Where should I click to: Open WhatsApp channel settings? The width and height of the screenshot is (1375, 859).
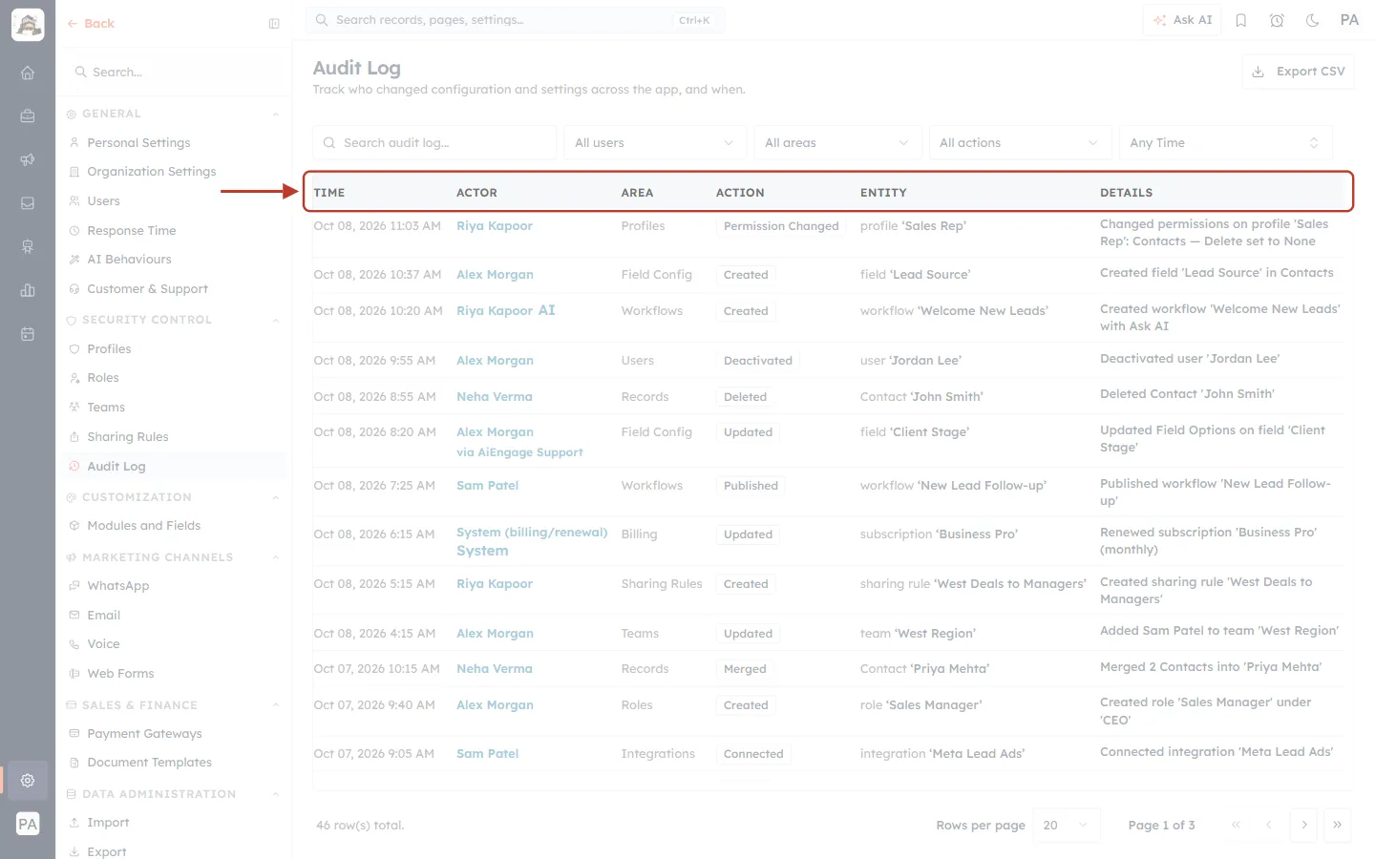click(x=117, y=586)
